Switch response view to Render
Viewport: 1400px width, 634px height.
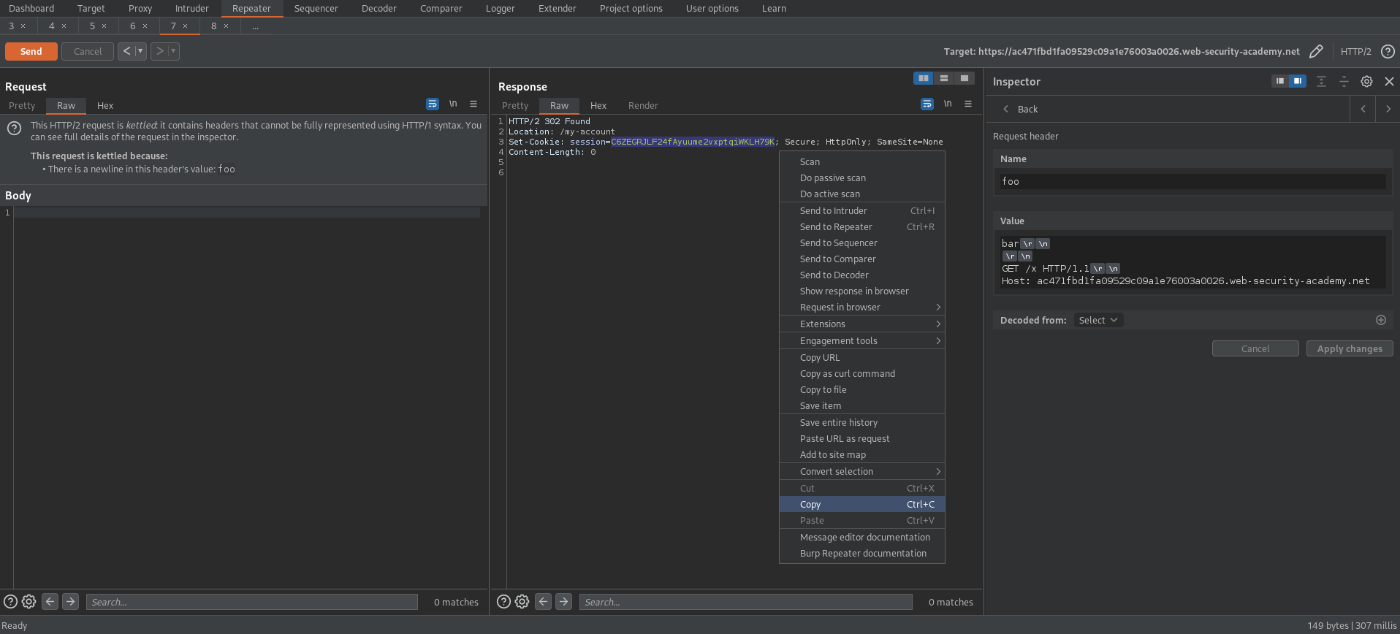click(643, 105)
